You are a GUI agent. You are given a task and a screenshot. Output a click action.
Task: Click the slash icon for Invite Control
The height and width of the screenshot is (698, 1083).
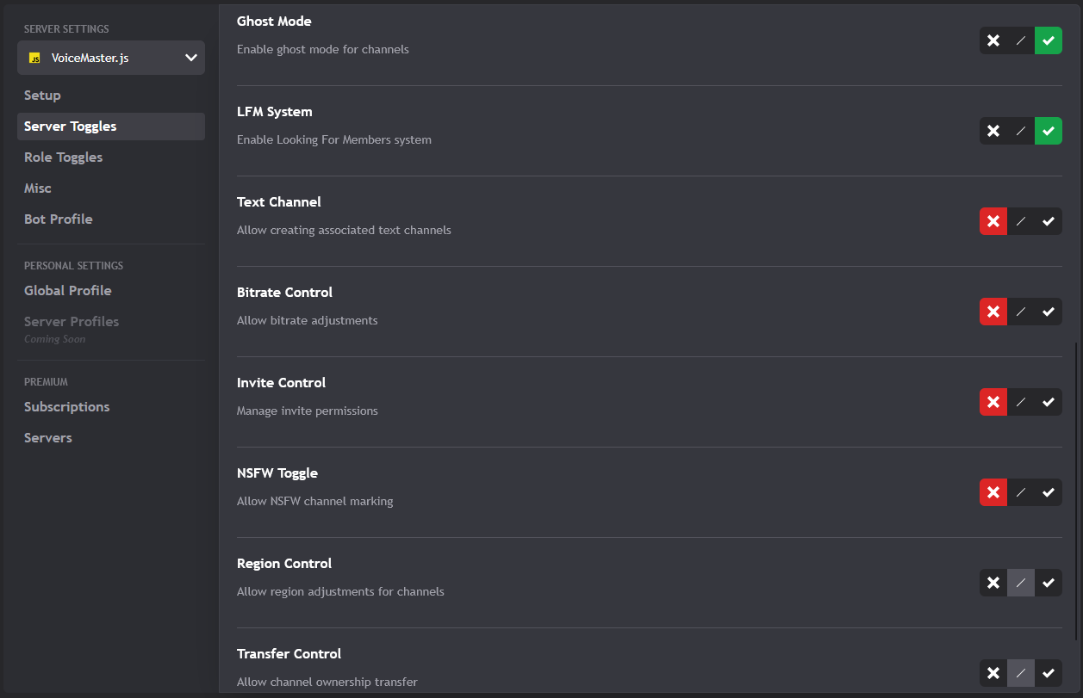[1020, 402]
